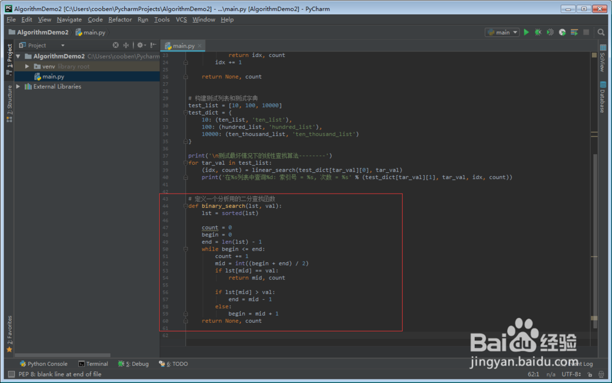Open the Help menu
The height and width of the screenshot is (383, 612).
click(x=227, y=20)
